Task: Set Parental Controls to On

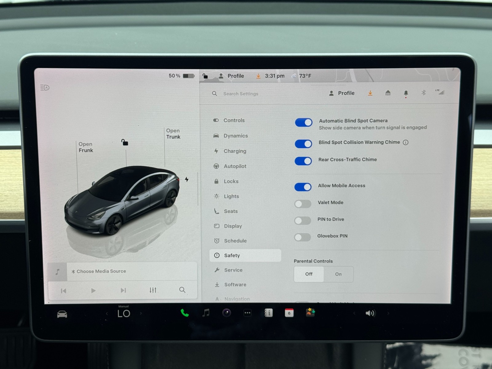Action: click(338, 274)
